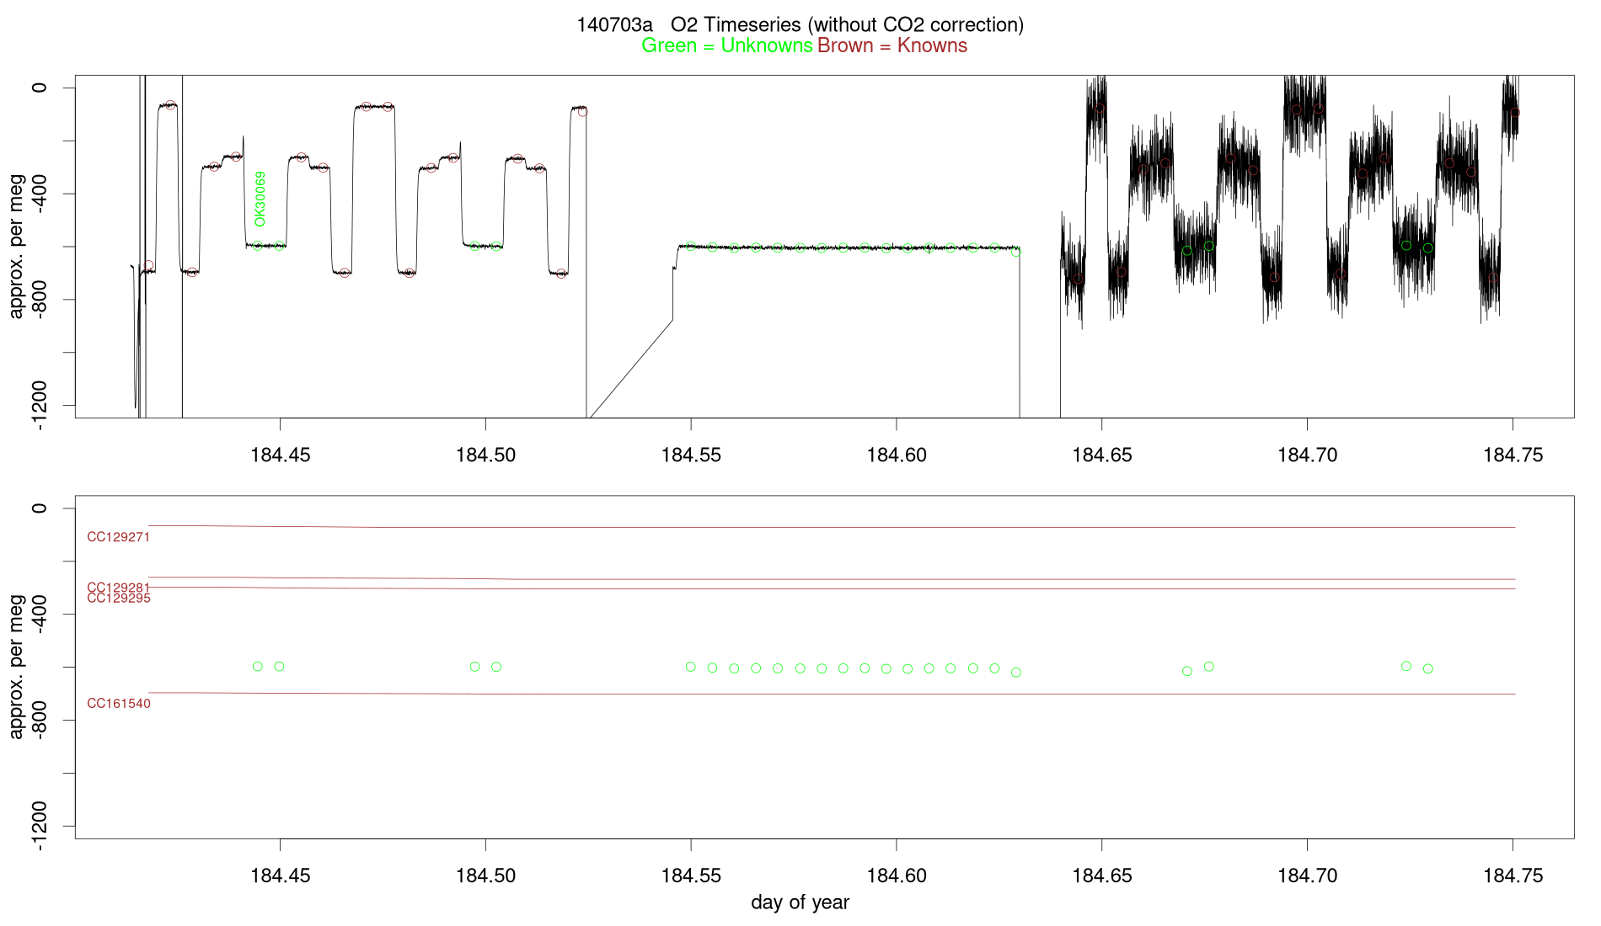The image size is (1601, 926).
Task: Click the 184.70 tick label under upper plot
Action: pyautogui.click(x=1308, y=455)
